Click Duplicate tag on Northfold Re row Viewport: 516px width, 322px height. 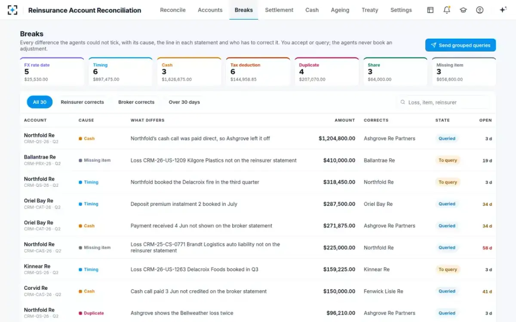pyautogui.click(x=91, y=313)
